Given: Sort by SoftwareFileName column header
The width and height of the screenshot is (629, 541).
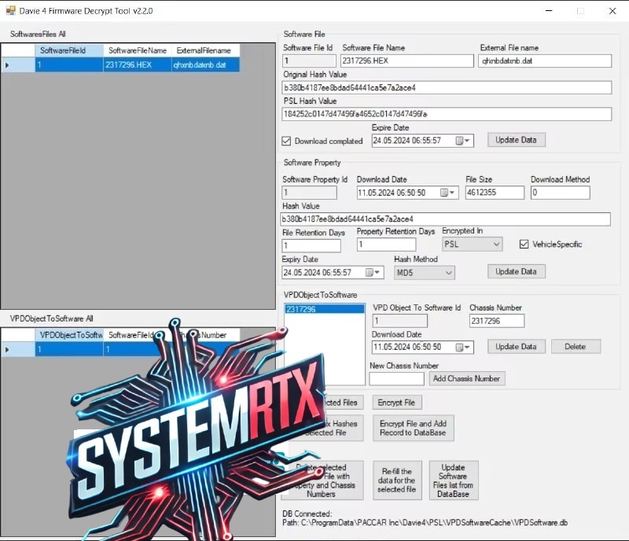Looking at the screenshot, I should 137,50.
